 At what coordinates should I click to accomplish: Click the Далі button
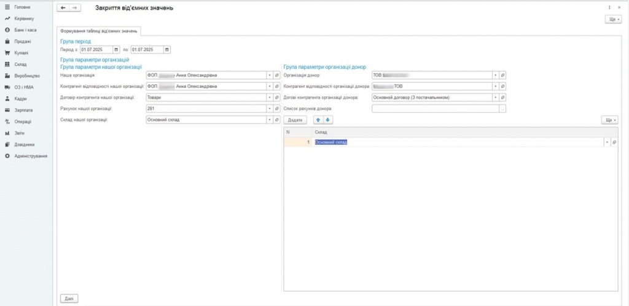pos(69,298)
